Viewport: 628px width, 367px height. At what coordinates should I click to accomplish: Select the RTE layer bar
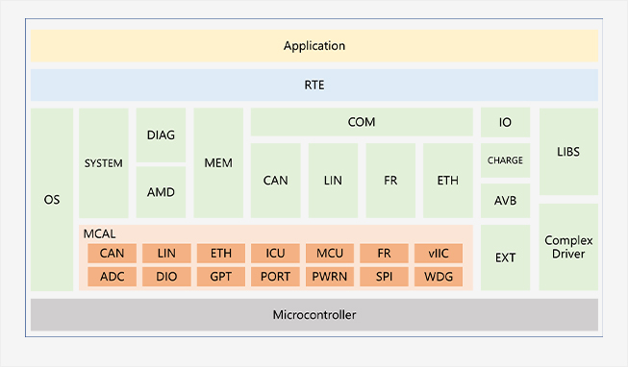coord(314,85)
